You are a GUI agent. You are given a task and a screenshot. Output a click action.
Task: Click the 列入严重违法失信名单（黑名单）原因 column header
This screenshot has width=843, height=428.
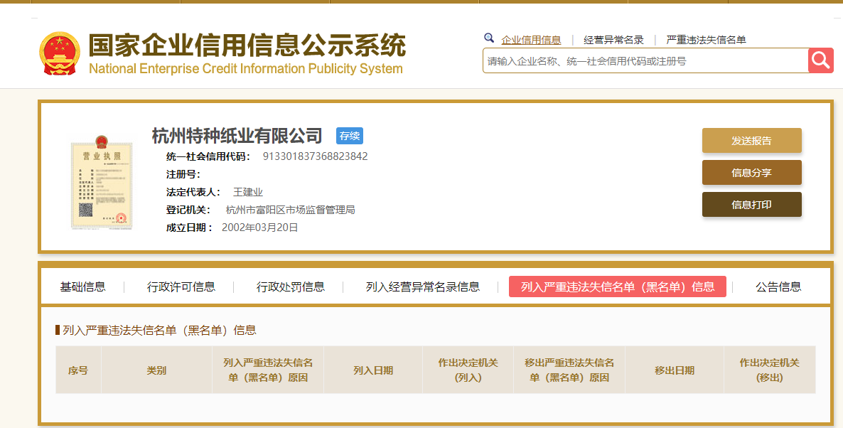pyautogui.click(x=268, y=370)
